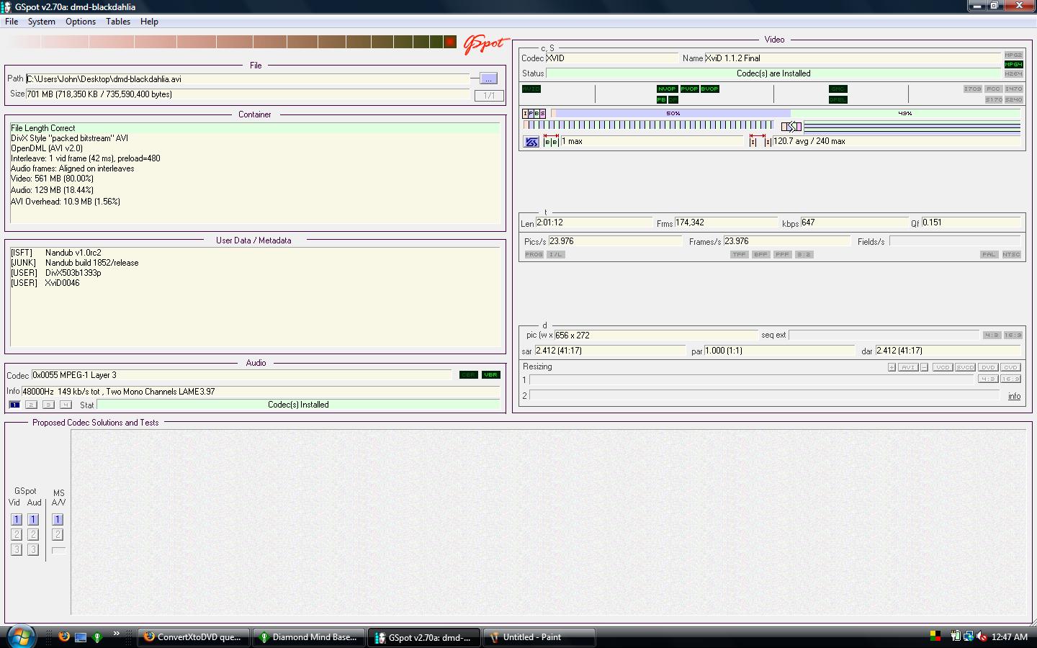This screenshot has height=648, width=1037.
Task: Click the 16:9 indicator beside seq ext
Action: coord(1013,335)
